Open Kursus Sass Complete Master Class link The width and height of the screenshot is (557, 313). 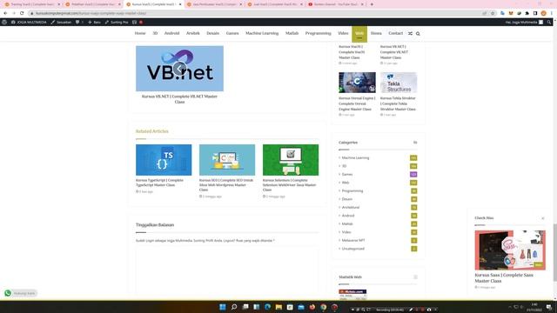pyautogui.click(x=504, y=278)
